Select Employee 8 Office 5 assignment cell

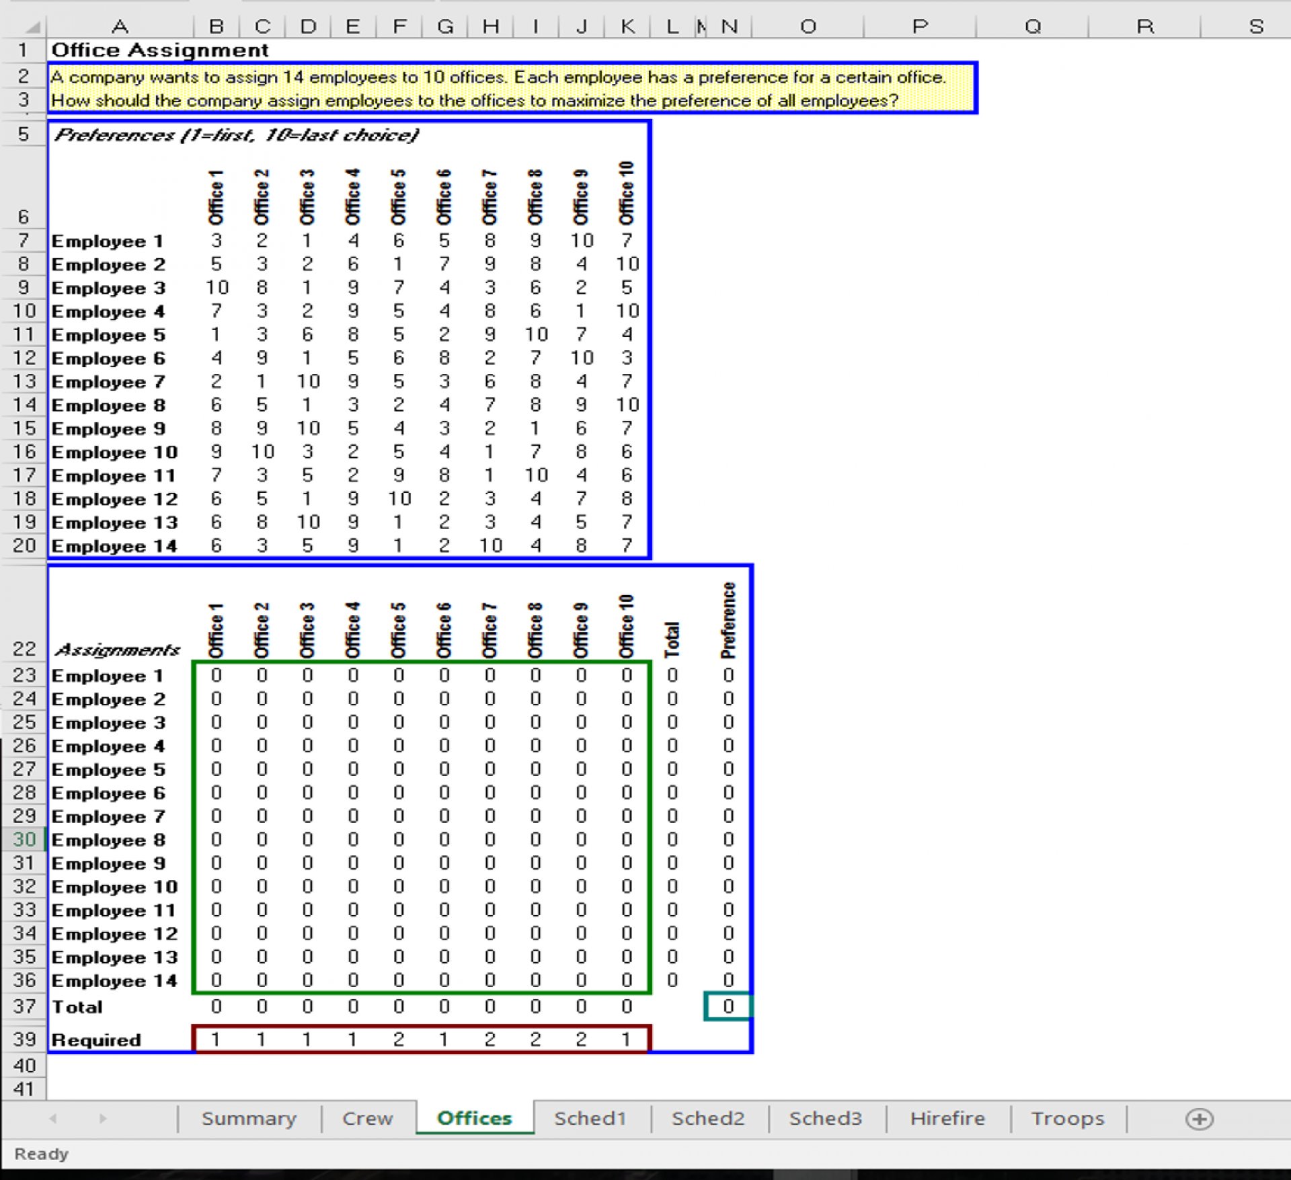tap(399, 840)
